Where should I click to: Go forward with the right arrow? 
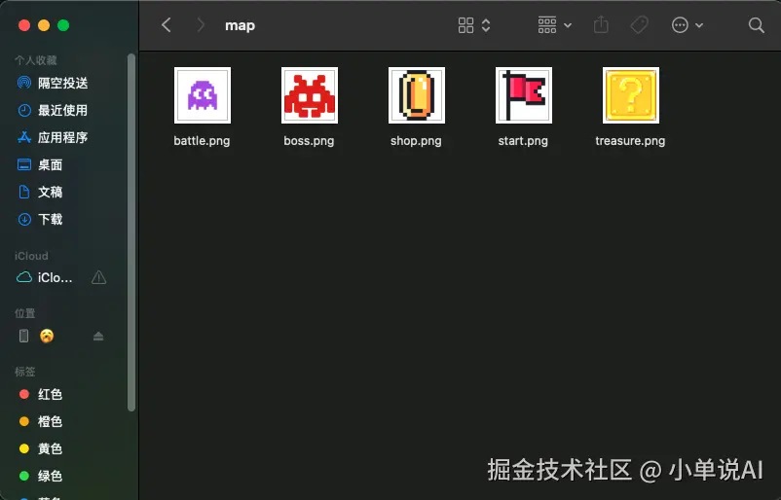(201, 25)
